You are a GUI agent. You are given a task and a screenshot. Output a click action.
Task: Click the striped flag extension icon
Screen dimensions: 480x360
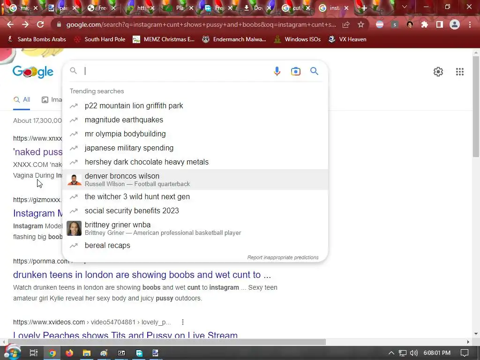point(380,24)
